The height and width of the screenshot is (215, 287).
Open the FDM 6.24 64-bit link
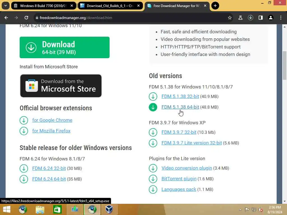(x=49, y=179)
